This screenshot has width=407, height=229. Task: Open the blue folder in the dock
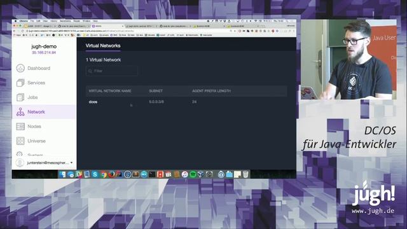(x=229, y=174)
